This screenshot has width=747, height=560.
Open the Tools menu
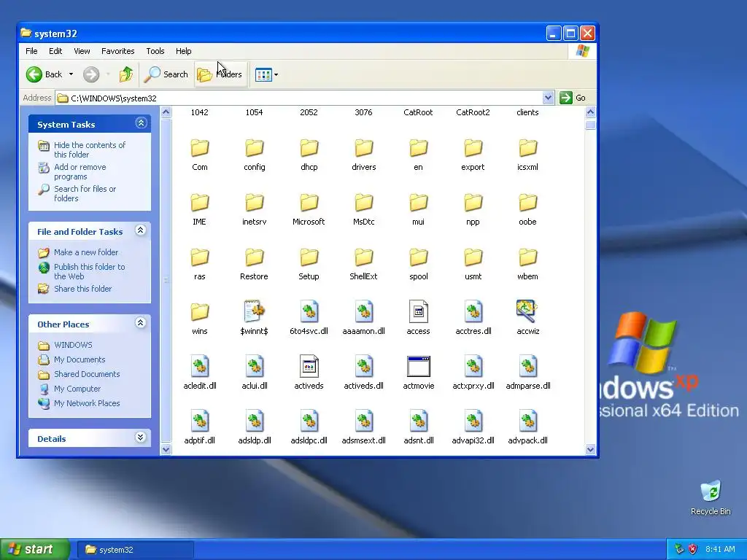pos(155,51)
